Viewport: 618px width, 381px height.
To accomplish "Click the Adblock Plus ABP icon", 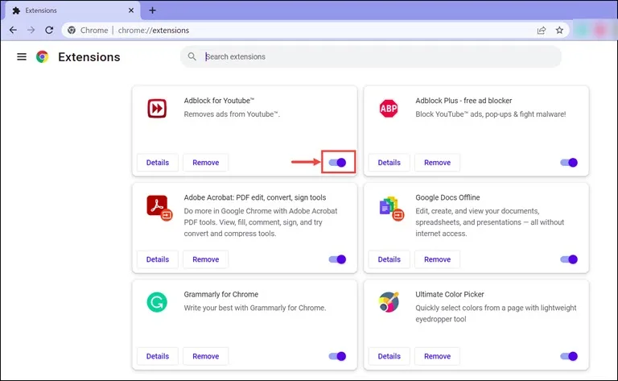I will (389, 108).
